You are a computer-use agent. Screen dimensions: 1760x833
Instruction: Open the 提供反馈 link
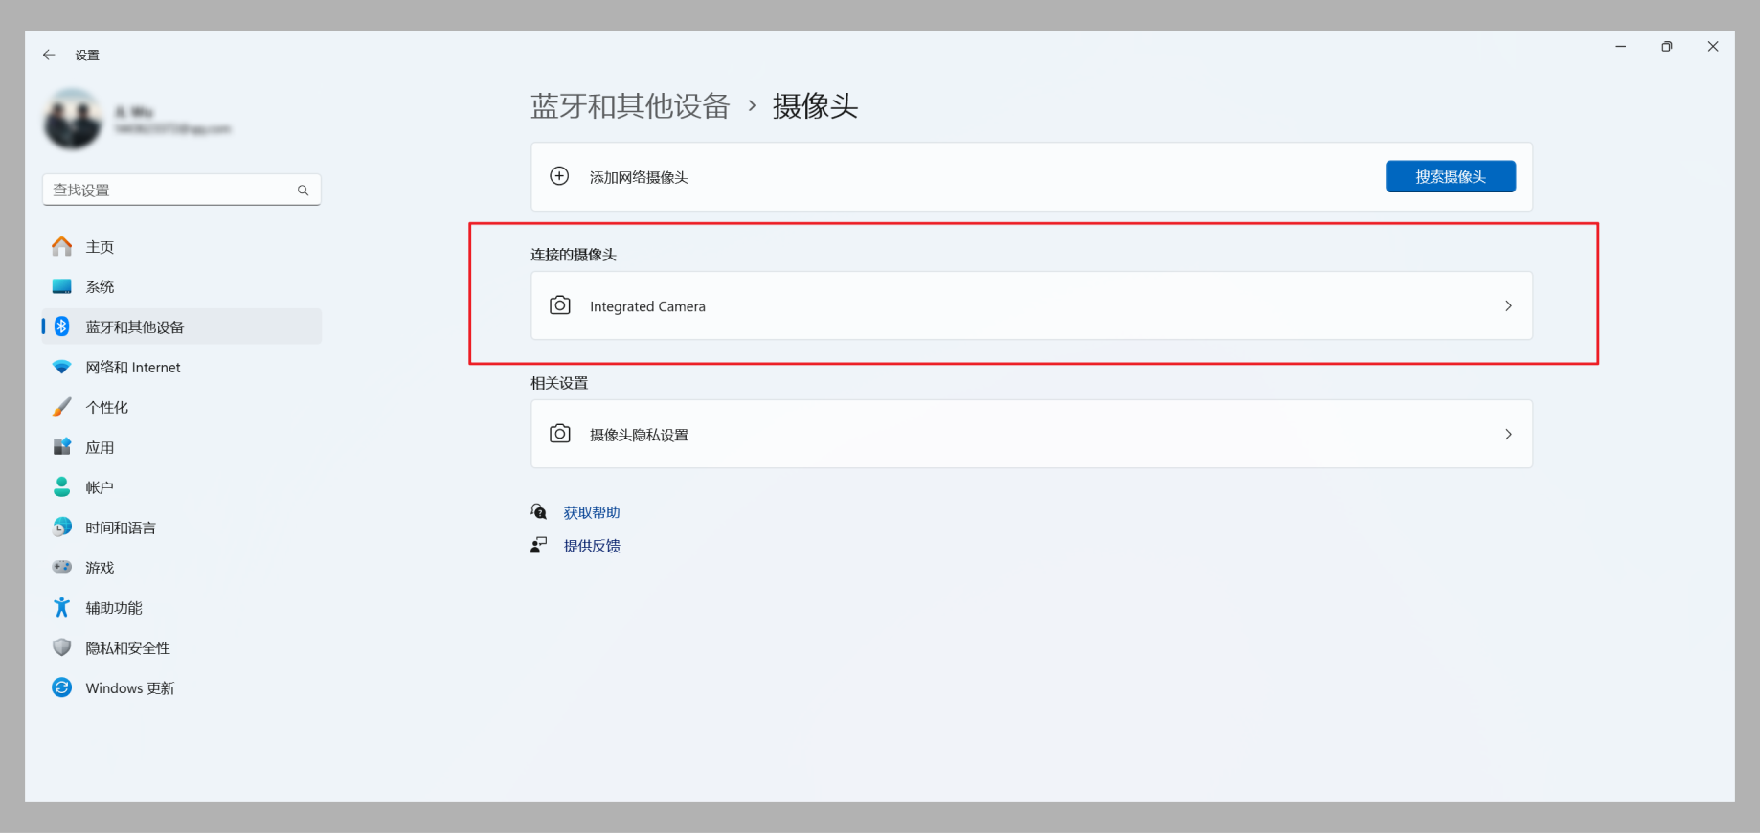(592, 546)
